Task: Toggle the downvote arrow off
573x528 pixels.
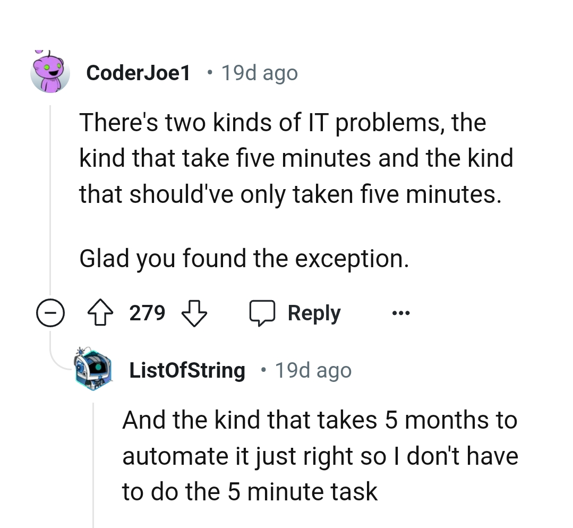Action: tap(195, 313)
